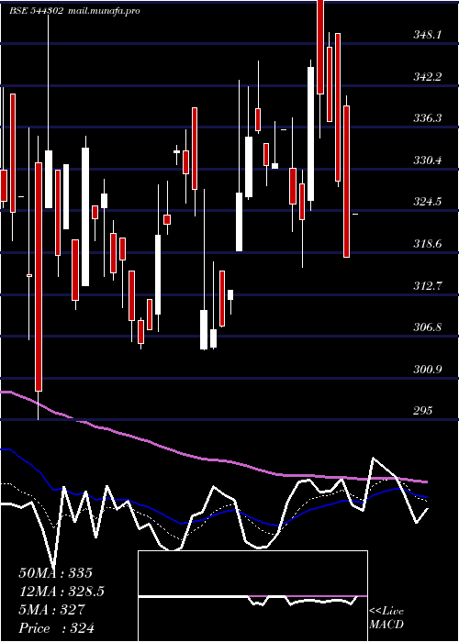Click the 312.7 price axis label
The width and height of the screenshot is (459, 642).
tap(428, 286)
